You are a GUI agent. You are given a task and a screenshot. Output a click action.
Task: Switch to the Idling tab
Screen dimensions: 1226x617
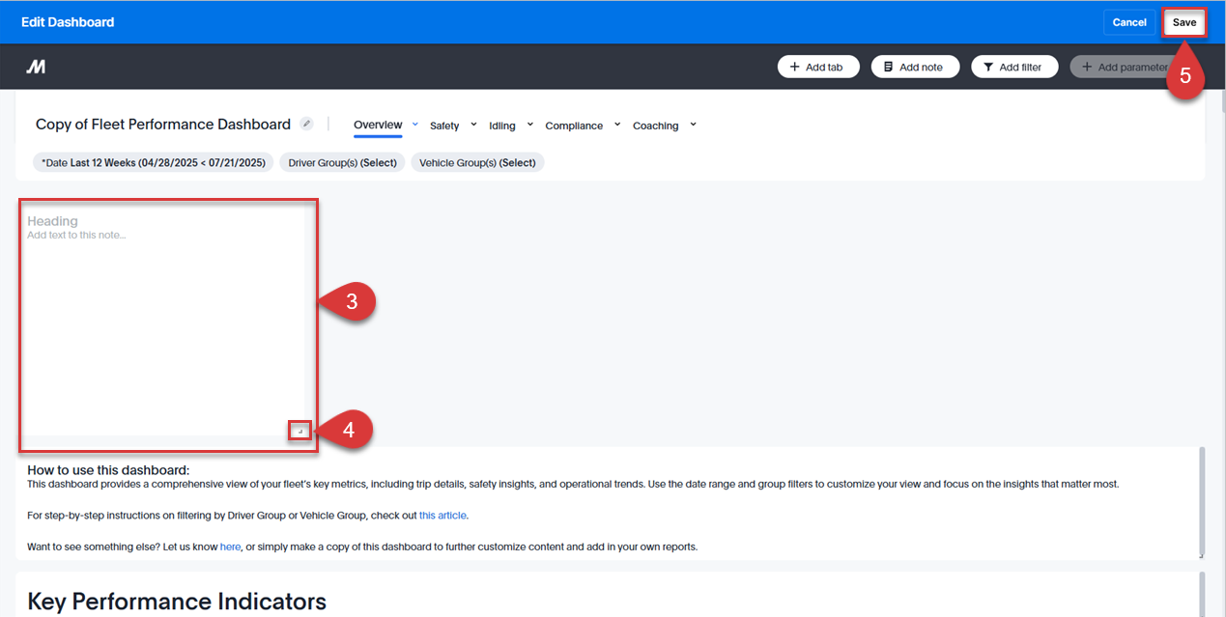pyautogui.click(x=503, y=125)
